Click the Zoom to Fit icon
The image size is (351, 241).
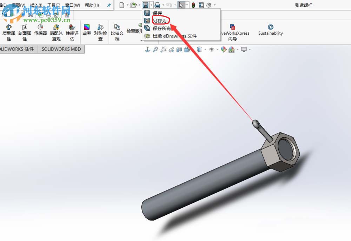coord(155,49)
